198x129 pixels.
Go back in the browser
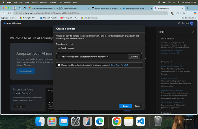pos(4,13)
